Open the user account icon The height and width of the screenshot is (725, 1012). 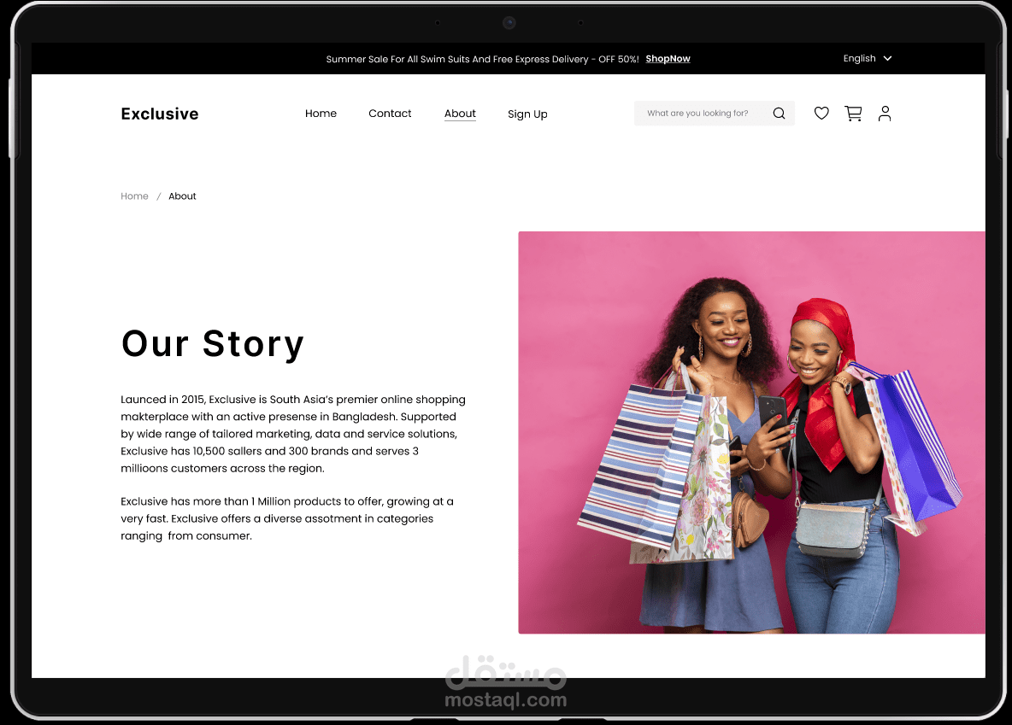point(884,114)
